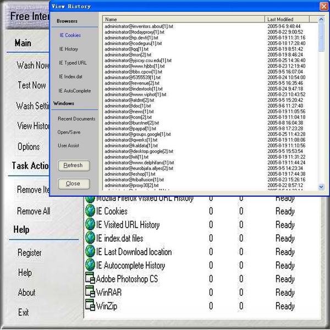Click the IE Last Download location globe icon
This screenshot has height=330, width=330.
pyautogui.click(x=90, y=252)
